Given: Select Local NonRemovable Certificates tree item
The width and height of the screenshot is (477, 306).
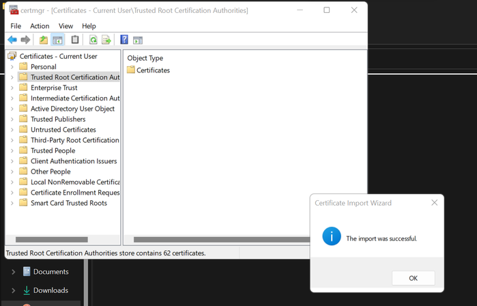Looking at the screenshot, I should [75, 182].
